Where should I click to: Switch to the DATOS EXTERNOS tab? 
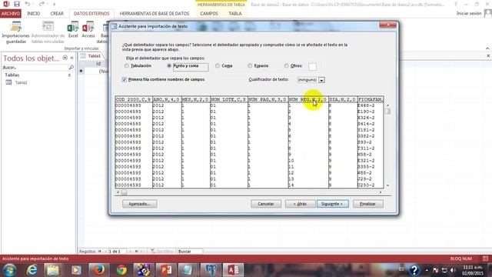[91, 14]
